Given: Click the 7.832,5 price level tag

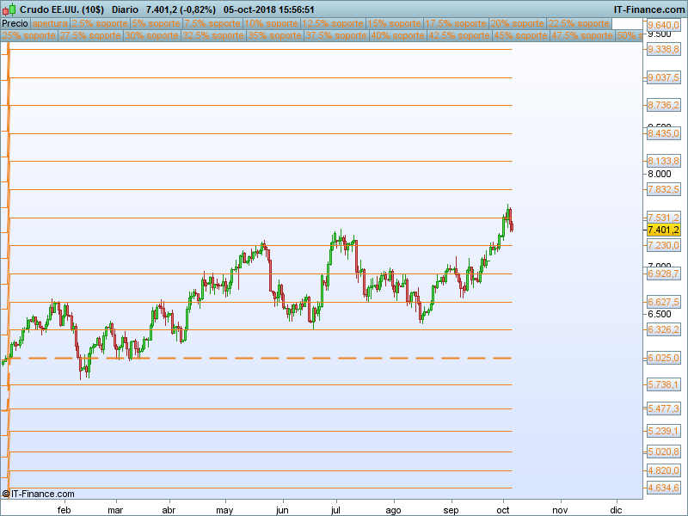Looking at the screenshot, I should [663, 189].
